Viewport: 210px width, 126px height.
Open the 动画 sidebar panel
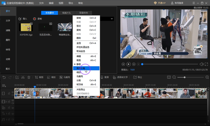[x=8, y=59]
